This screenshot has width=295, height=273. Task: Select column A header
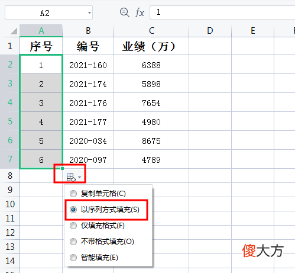pos(41,31)
